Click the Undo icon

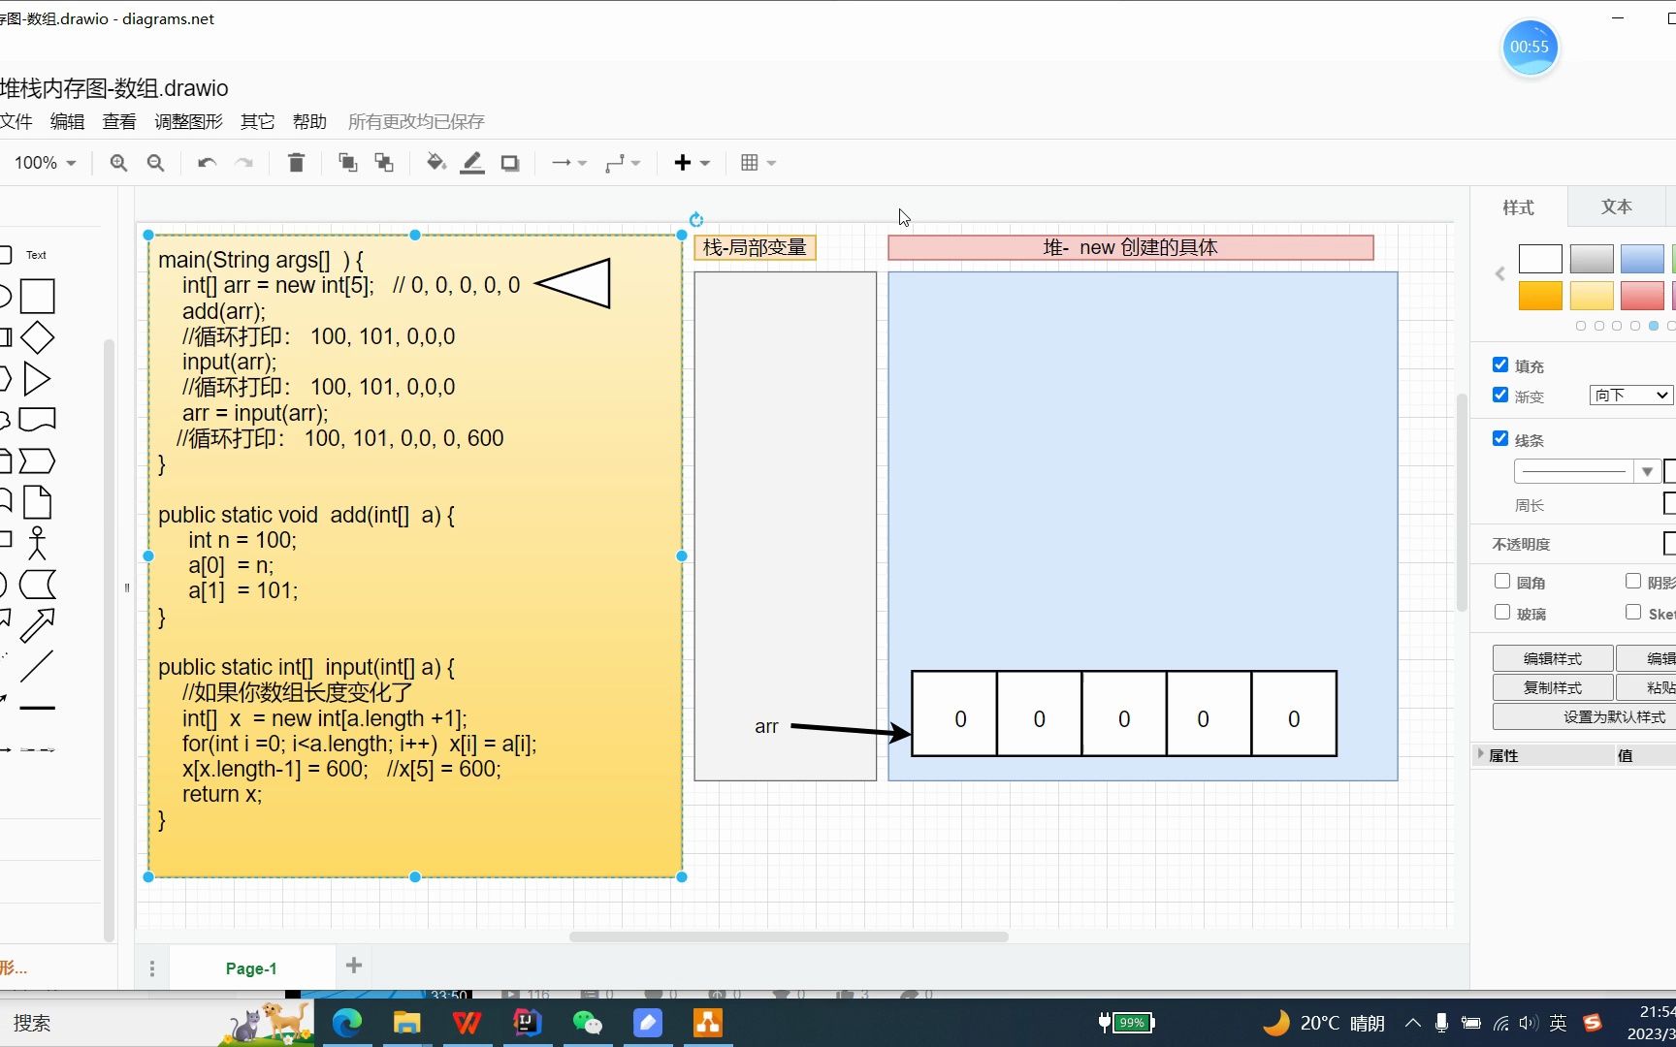[205, 162]
